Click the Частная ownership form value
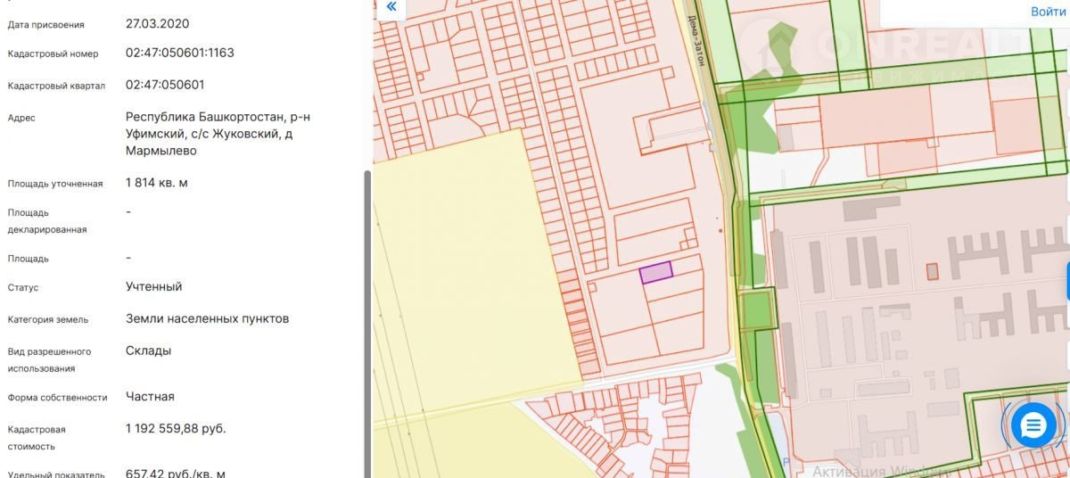Screen dimensions: 1070x478 (x=150, y=396)
